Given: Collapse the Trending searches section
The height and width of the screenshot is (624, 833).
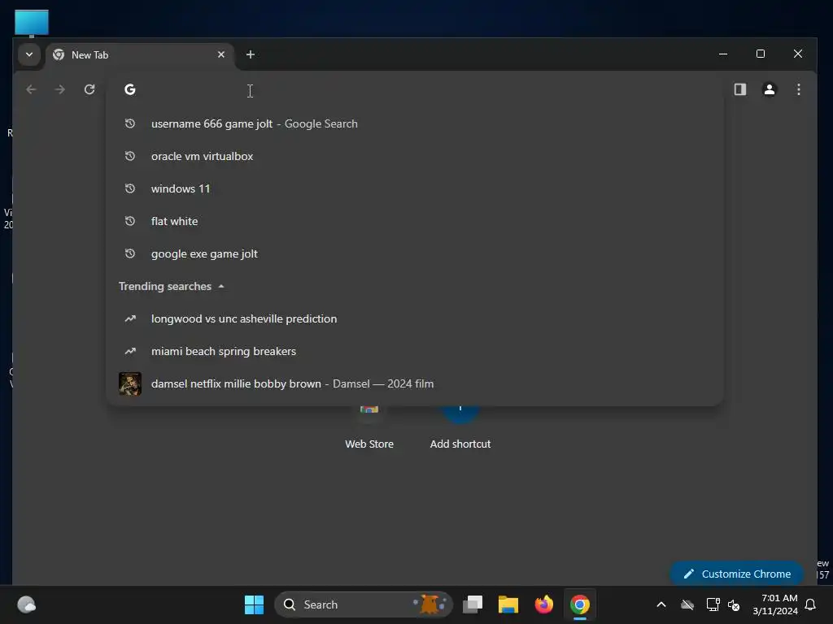Looking at the screenshot, I should (221, 287).
